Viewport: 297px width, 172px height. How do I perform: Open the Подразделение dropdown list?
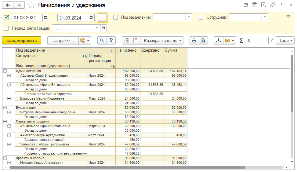189,17
